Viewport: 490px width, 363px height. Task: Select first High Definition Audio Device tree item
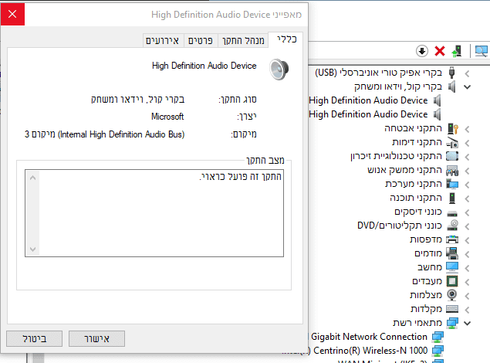[x=368, y=100]
